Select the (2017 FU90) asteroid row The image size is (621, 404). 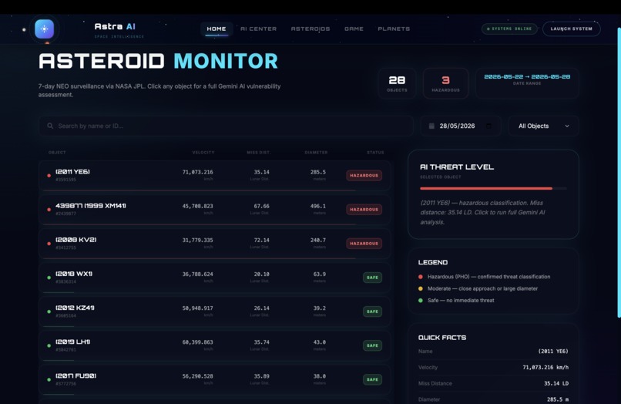pyautogui.click(x=215, y=380)
